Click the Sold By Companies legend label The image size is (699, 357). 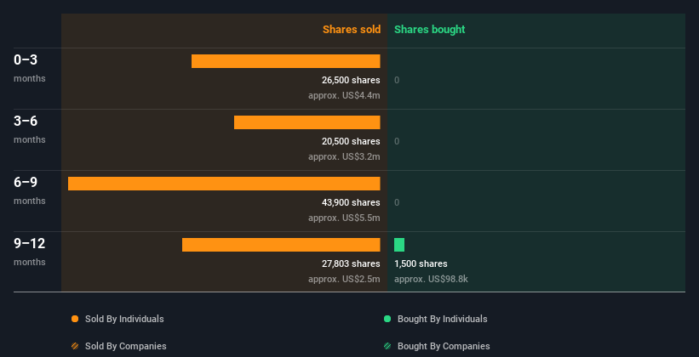pos(126,346)
